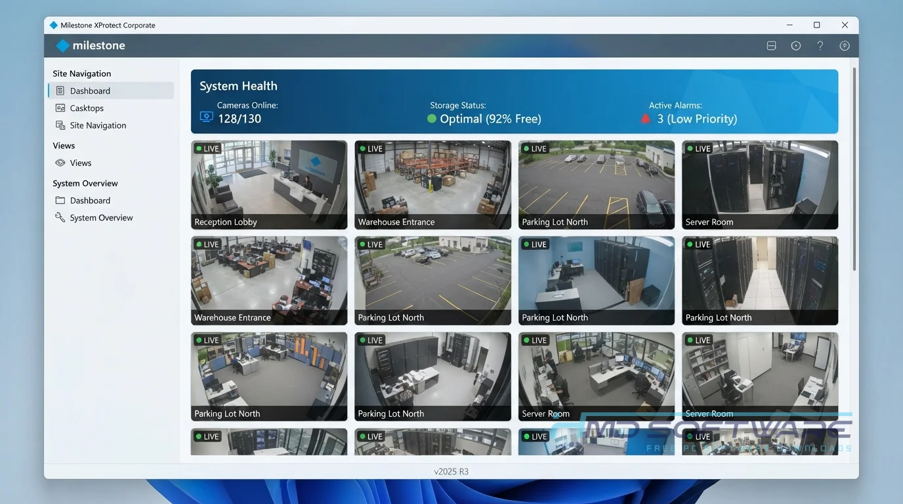Open Server Room feed with dark server racks

[x=760, y=185]
